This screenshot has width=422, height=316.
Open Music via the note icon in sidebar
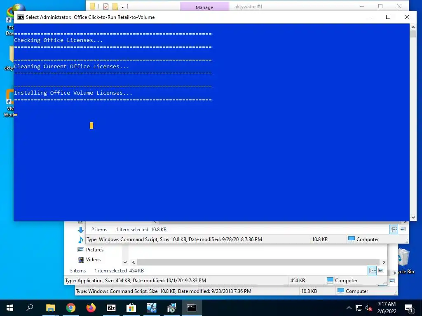pyautogui.click(x=80, y=239)
